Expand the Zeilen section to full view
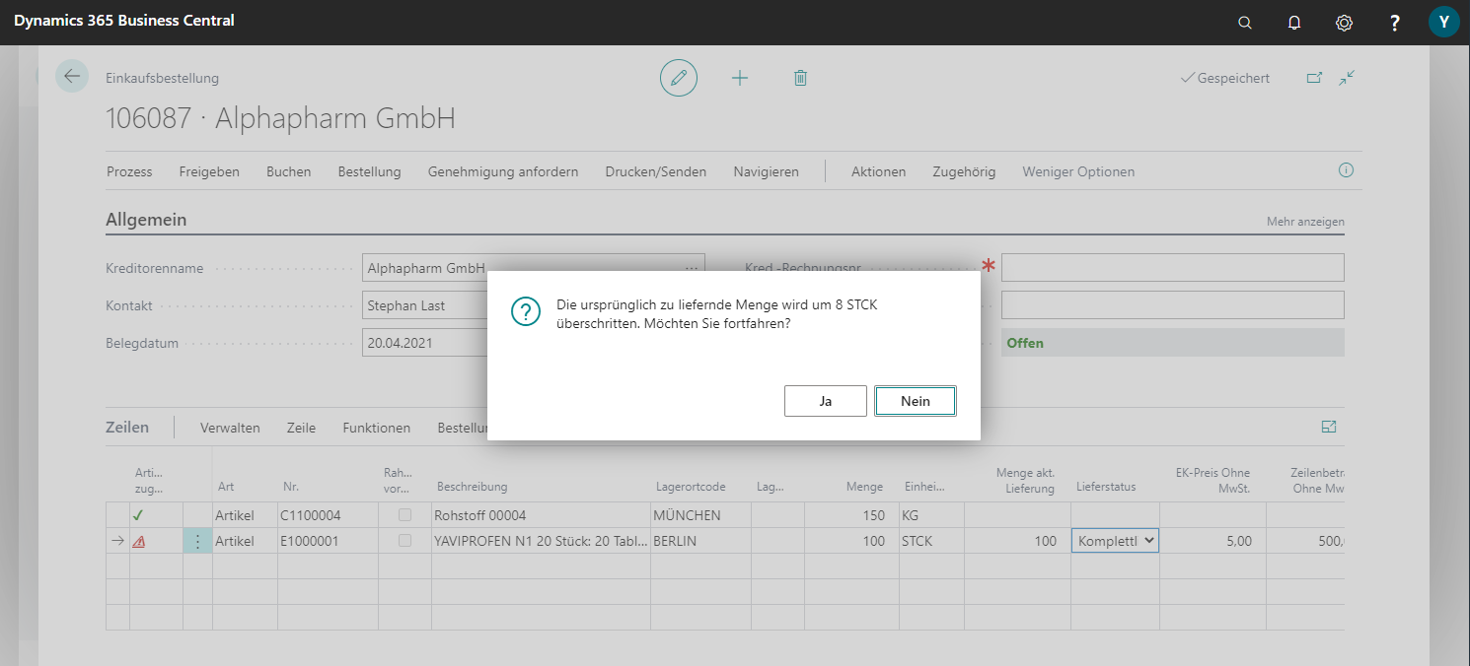The height and width of the screenshot is (666, 1470). click(1328, 427)
